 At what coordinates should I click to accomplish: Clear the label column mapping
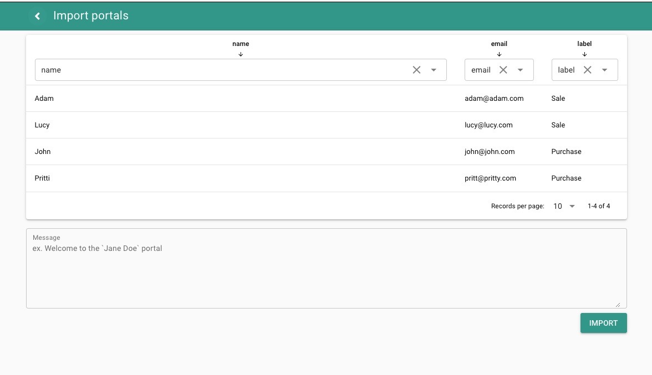587,70
